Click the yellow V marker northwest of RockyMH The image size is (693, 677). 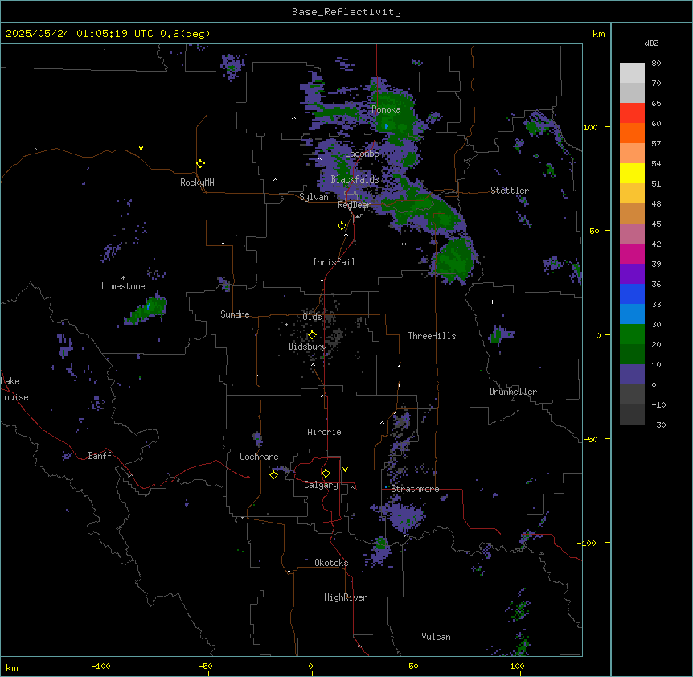click(141, 148)
